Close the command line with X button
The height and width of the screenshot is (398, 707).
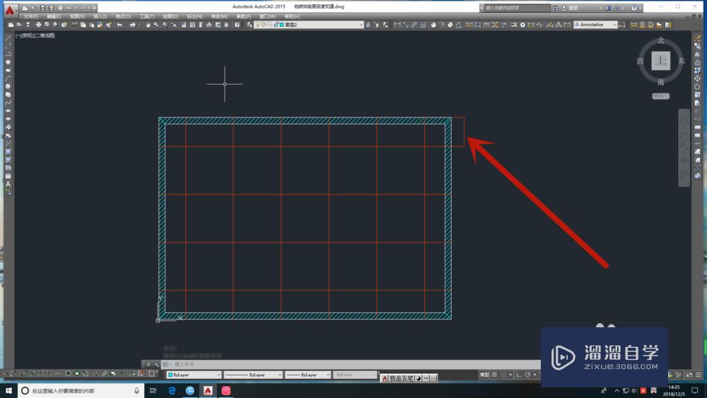pyautogui.click(x=148, y=364)
